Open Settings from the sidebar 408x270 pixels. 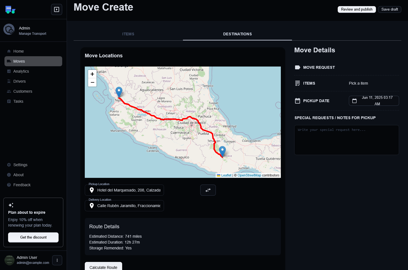(x=33, y=165)
